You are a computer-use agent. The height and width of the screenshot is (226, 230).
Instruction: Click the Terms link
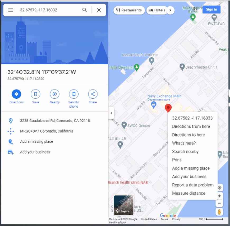pyautogui.click(x=164, y=219)
